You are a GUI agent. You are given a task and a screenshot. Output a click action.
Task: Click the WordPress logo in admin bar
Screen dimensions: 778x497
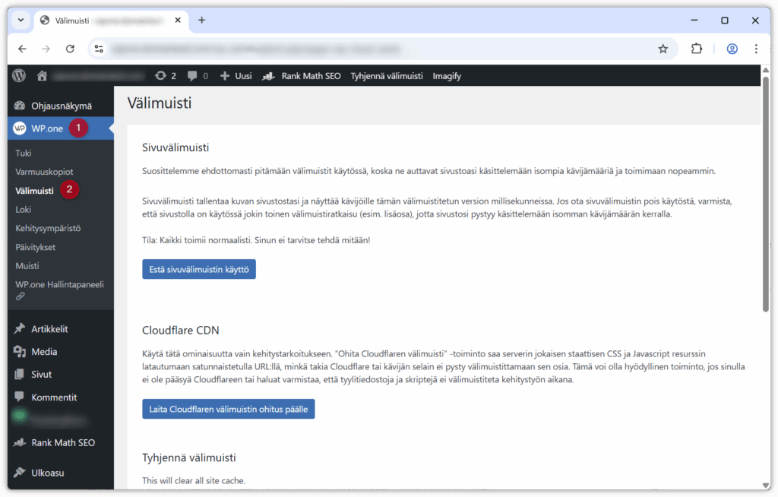click(x=20, y=76)
